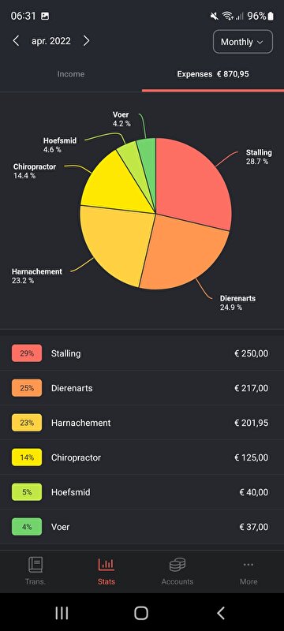Tap Android recent apps button
The image size is (284, 631).
[62, 613]
